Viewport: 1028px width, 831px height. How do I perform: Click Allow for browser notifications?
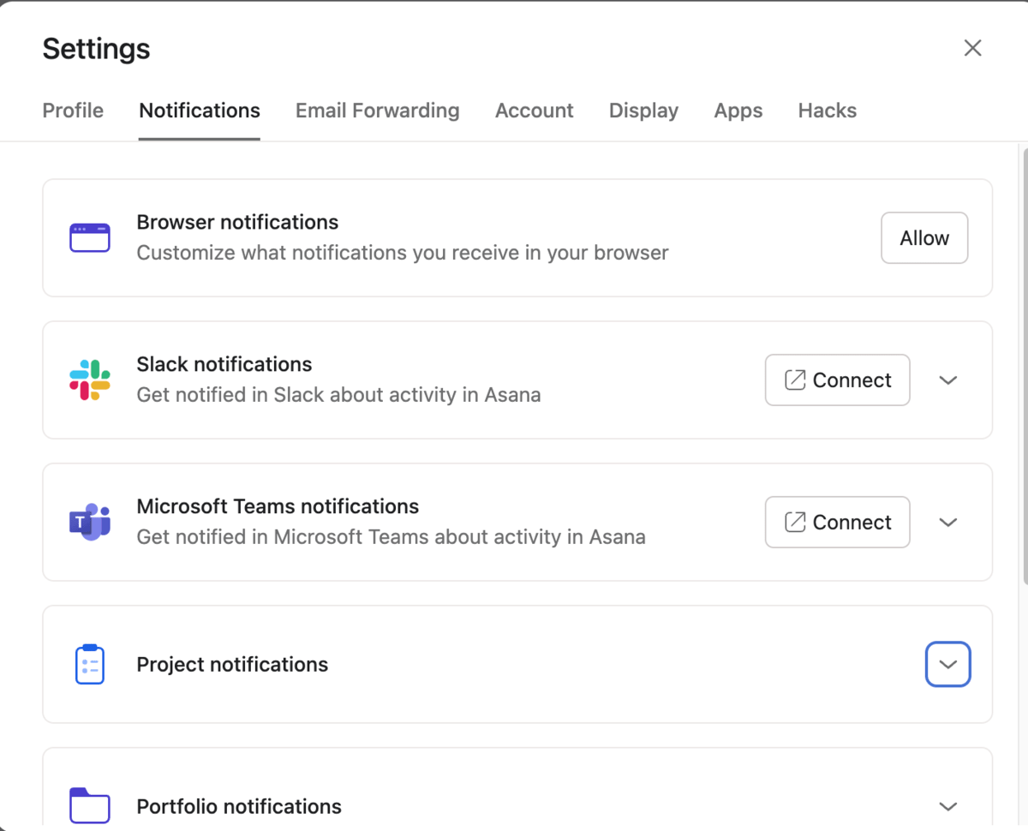(923, 237)
